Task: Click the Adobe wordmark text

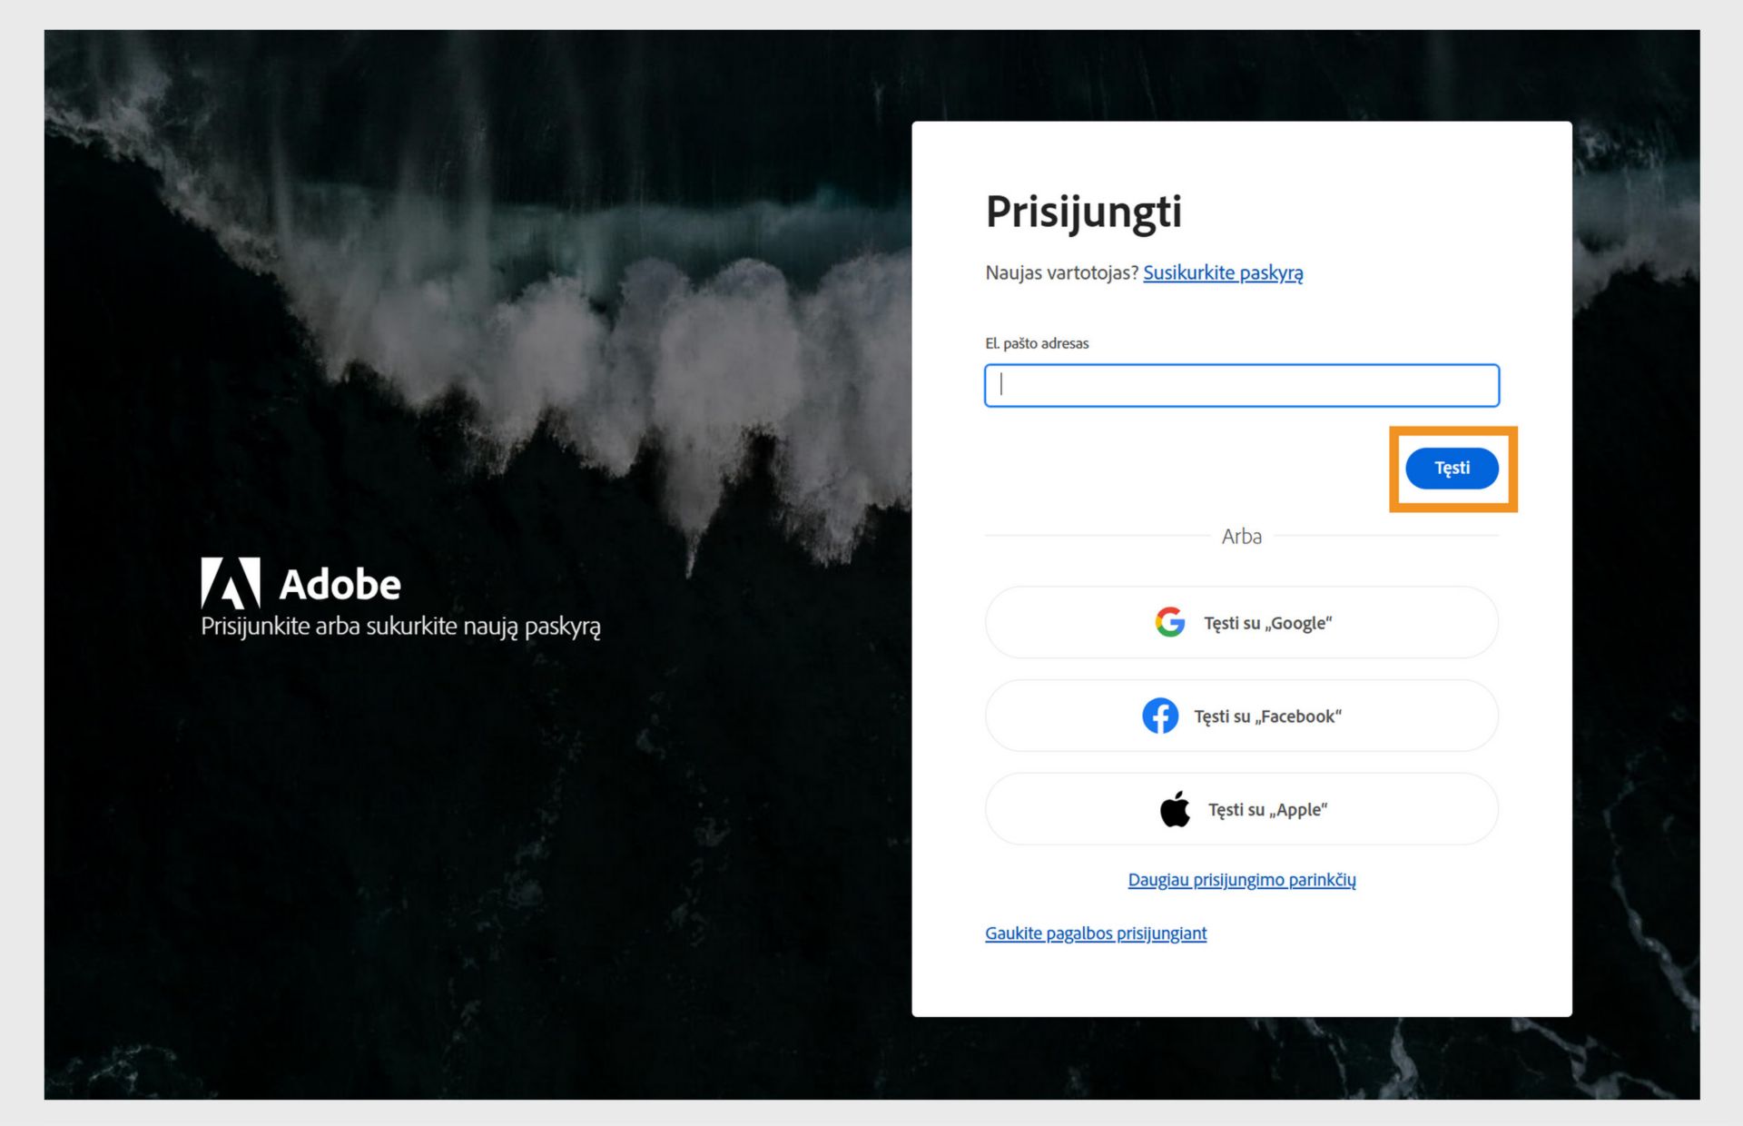Action: coord(340,585)
